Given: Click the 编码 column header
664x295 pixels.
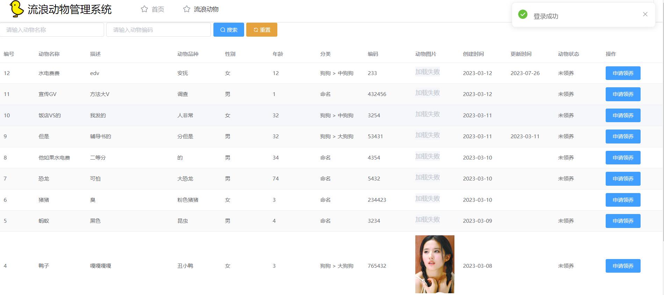Looking at the screenshot, I should tap(373, 54).
